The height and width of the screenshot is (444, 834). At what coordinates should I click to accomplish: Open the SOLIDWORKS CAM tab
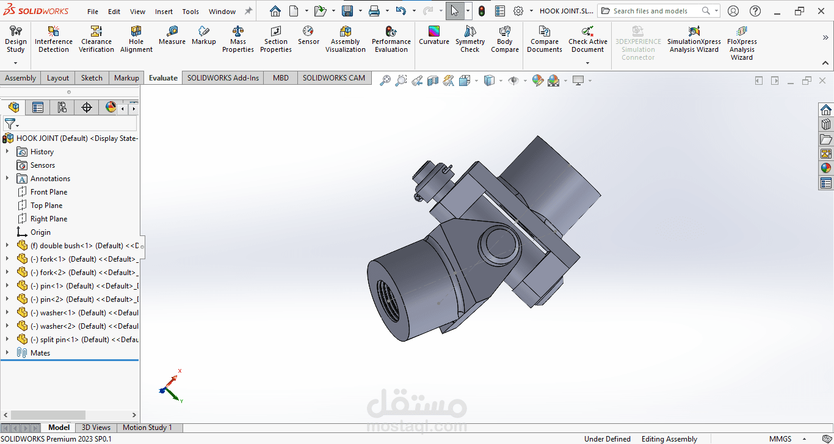(334, 77)
